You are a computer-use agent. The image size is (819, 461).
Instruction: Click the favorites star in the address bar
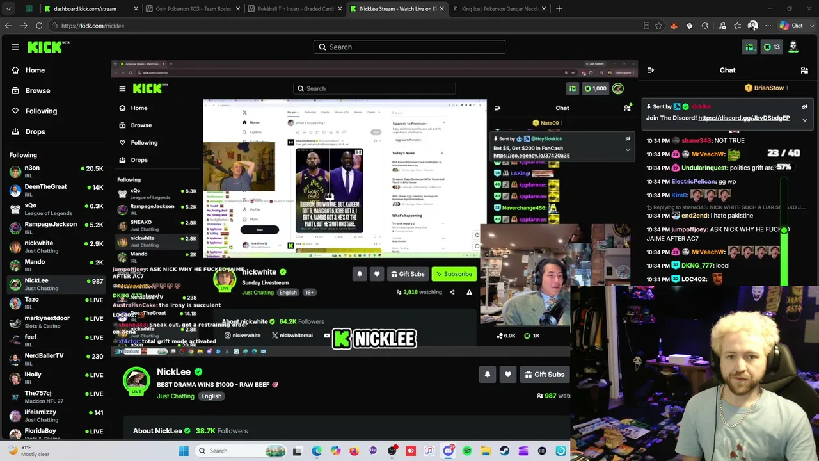tap(658, 26)
